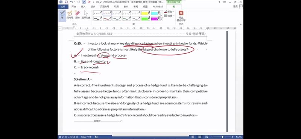Click the zoom slider handle in status bar
301x139 pixels.
[222, 137]
